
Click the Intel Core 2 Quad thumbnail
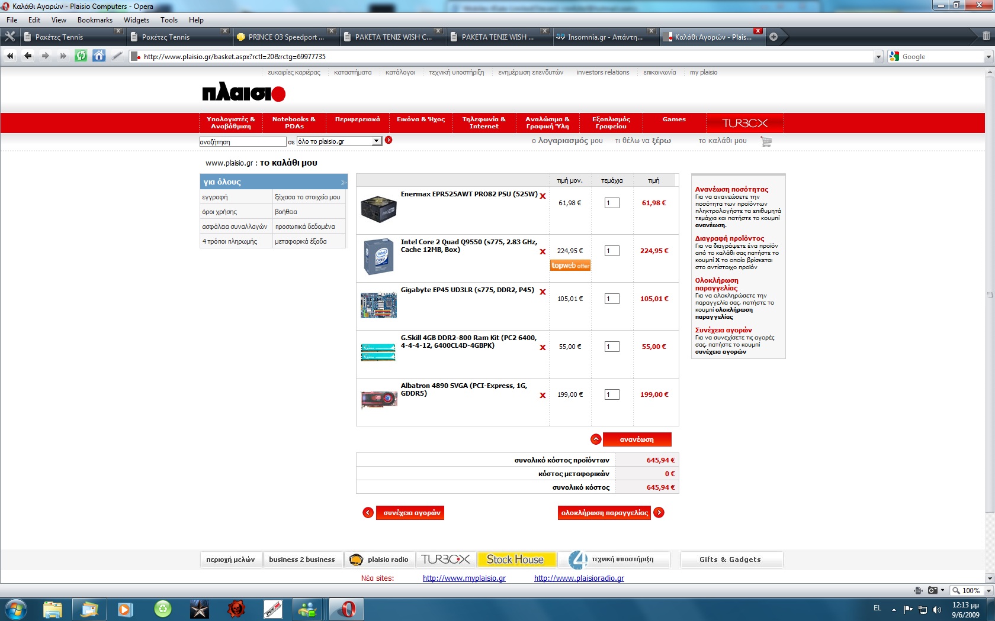pos(378,257)
